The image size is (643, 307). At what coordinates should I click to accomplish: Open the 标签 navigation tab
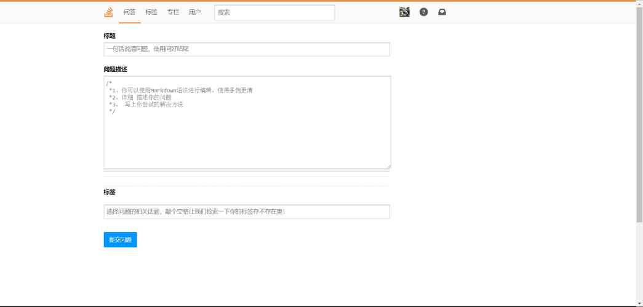click(151, 12)
